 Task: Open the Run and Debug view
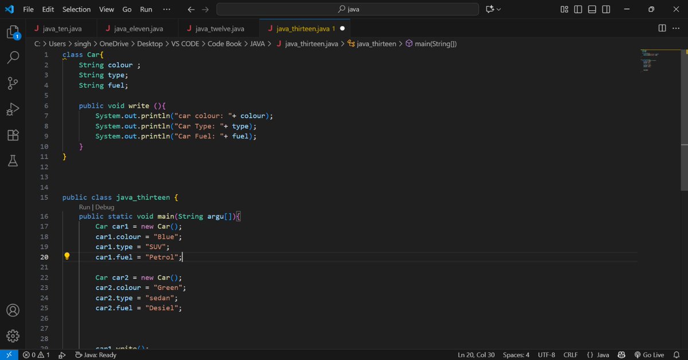click(x=14, y=109)
